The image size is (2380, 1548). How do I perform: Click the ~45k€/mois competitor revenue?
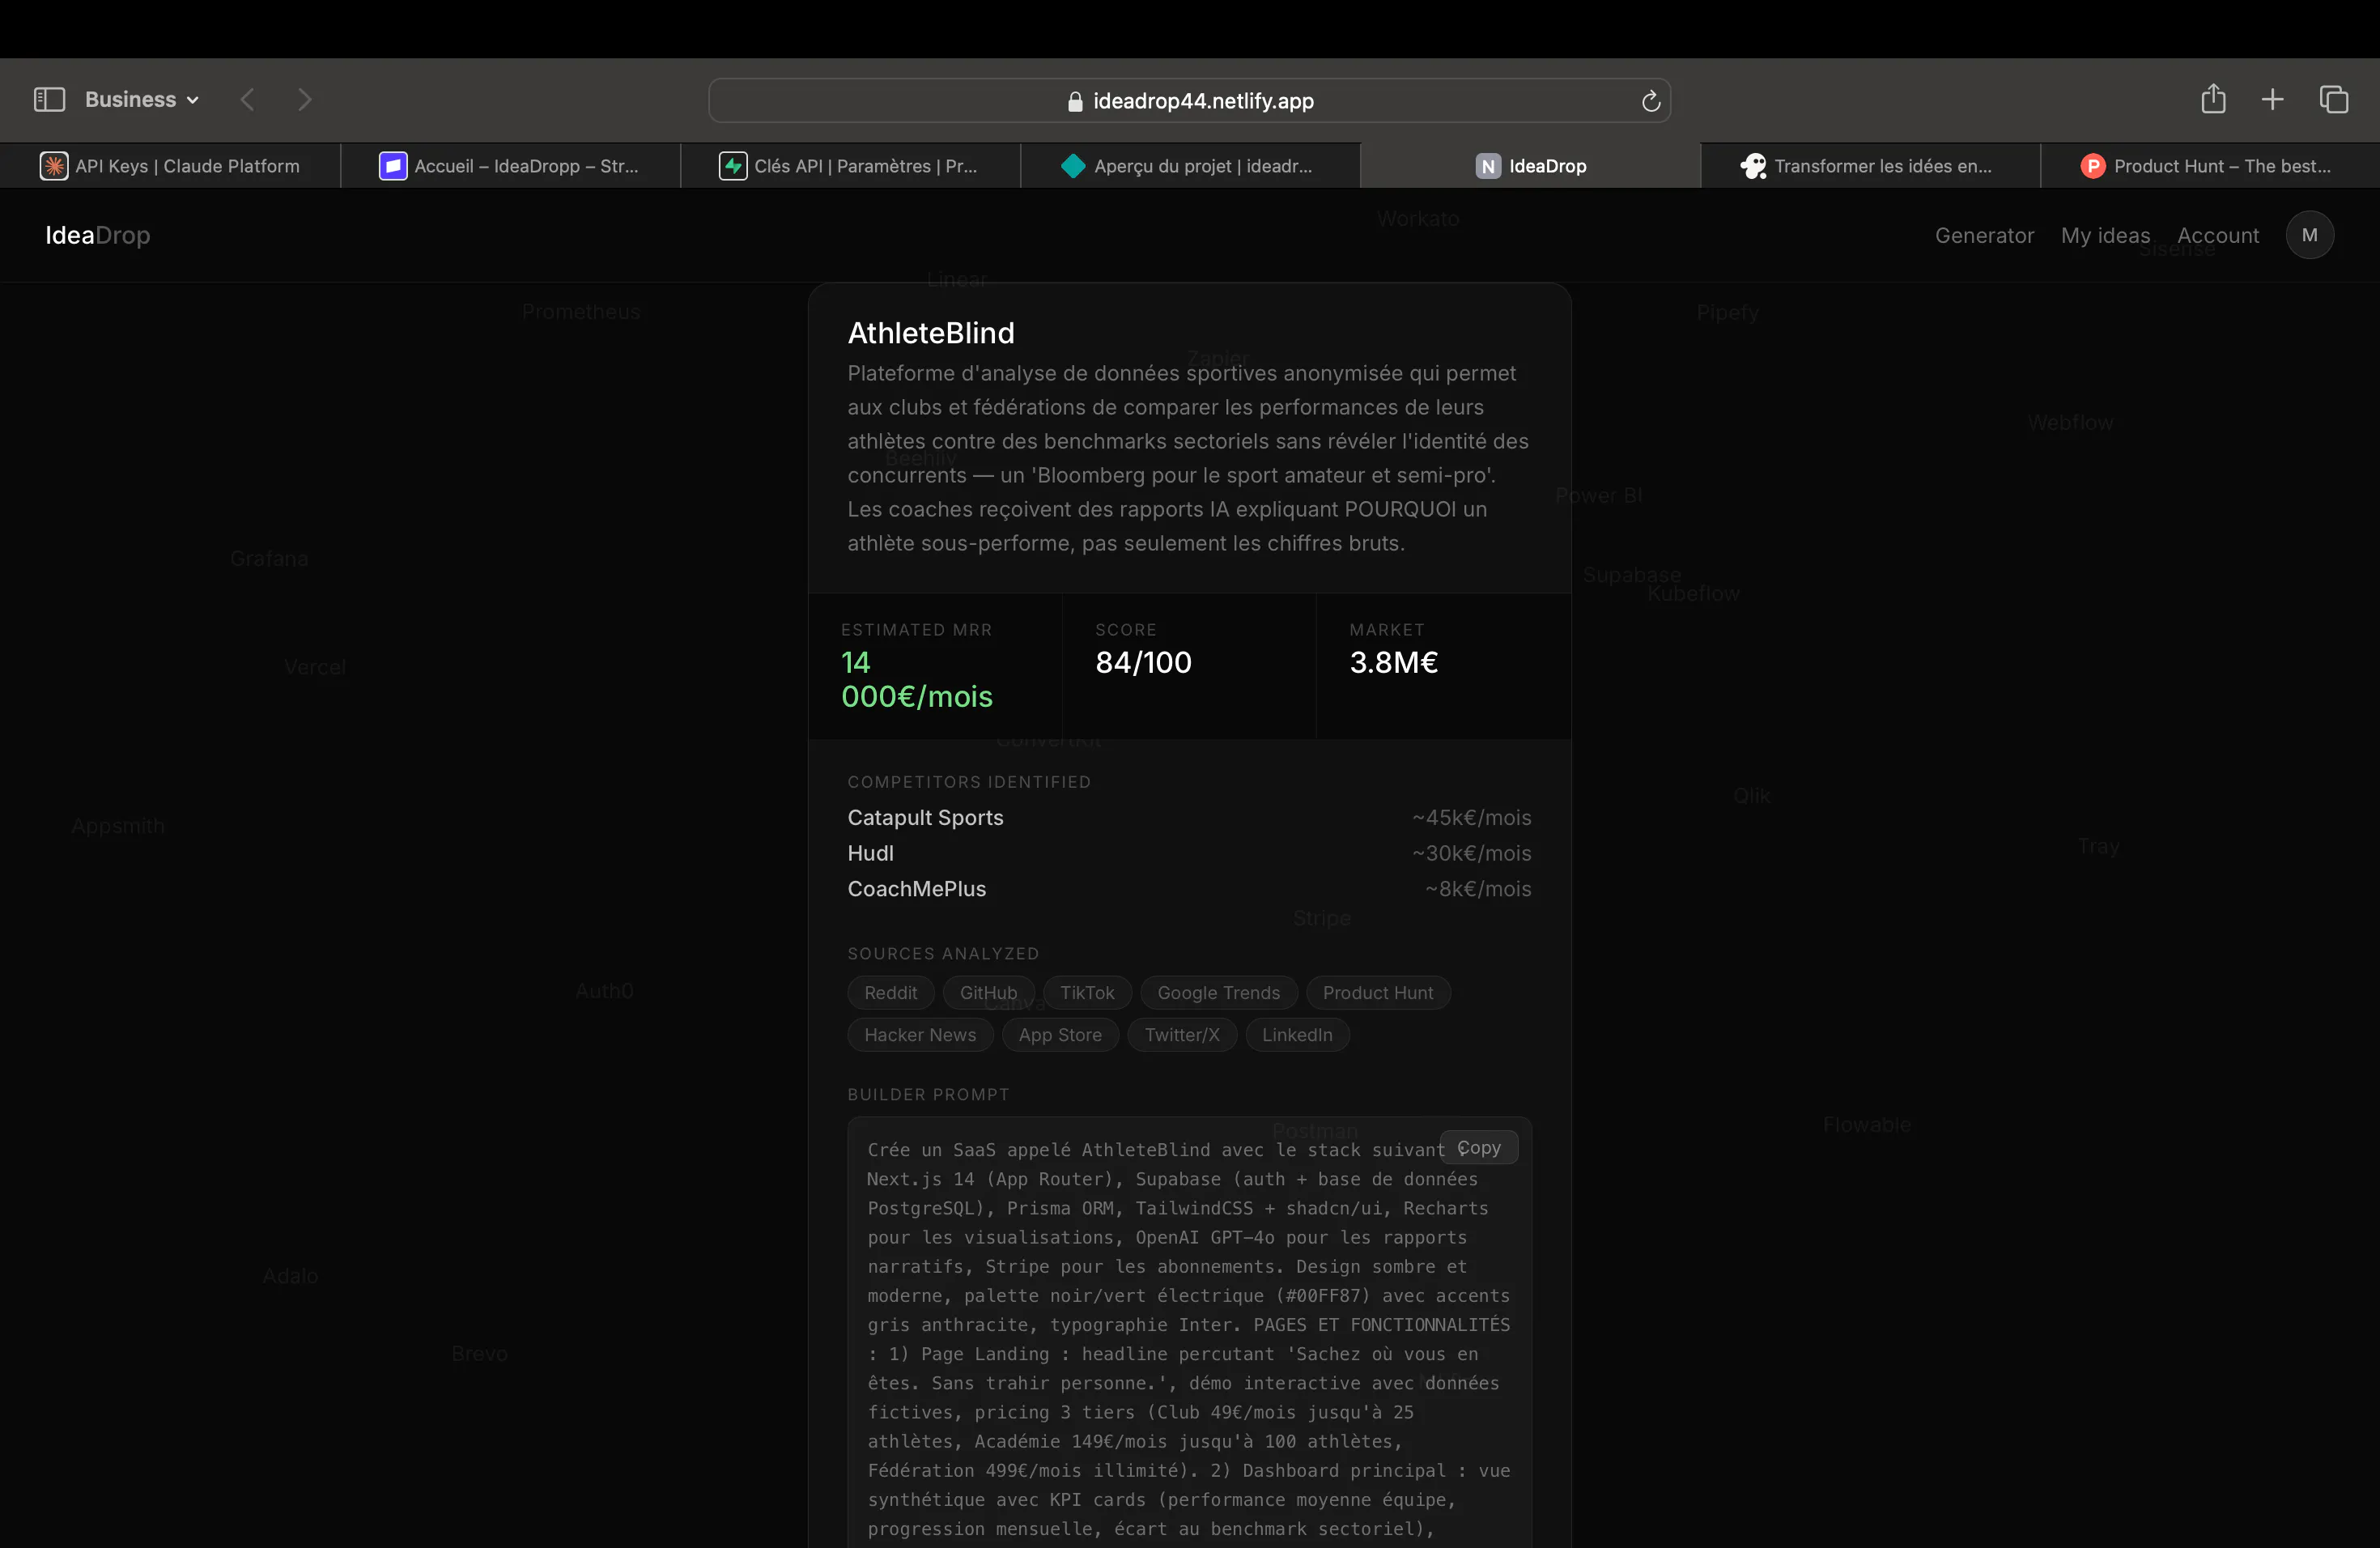point(1471,818)
